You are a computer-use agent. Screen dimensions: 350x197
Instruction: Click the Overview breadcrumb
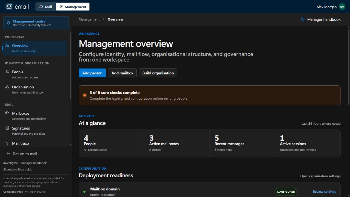(115, 19)
